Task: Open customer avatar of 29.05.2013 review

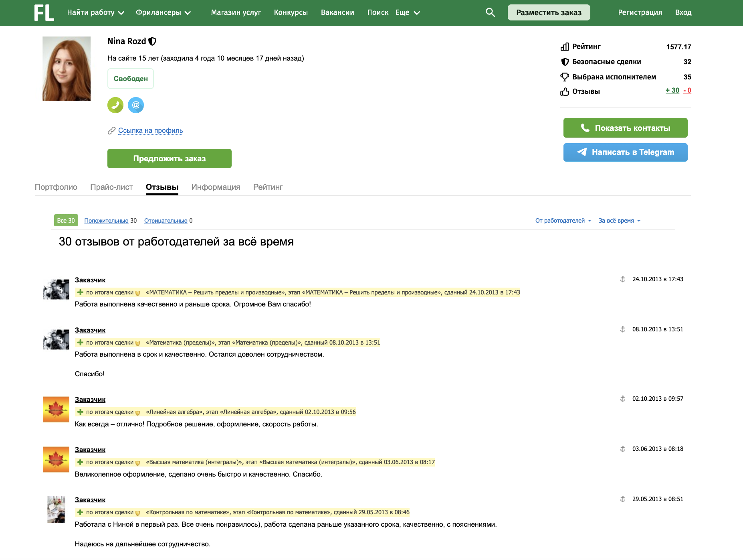Action: [56, 509]
